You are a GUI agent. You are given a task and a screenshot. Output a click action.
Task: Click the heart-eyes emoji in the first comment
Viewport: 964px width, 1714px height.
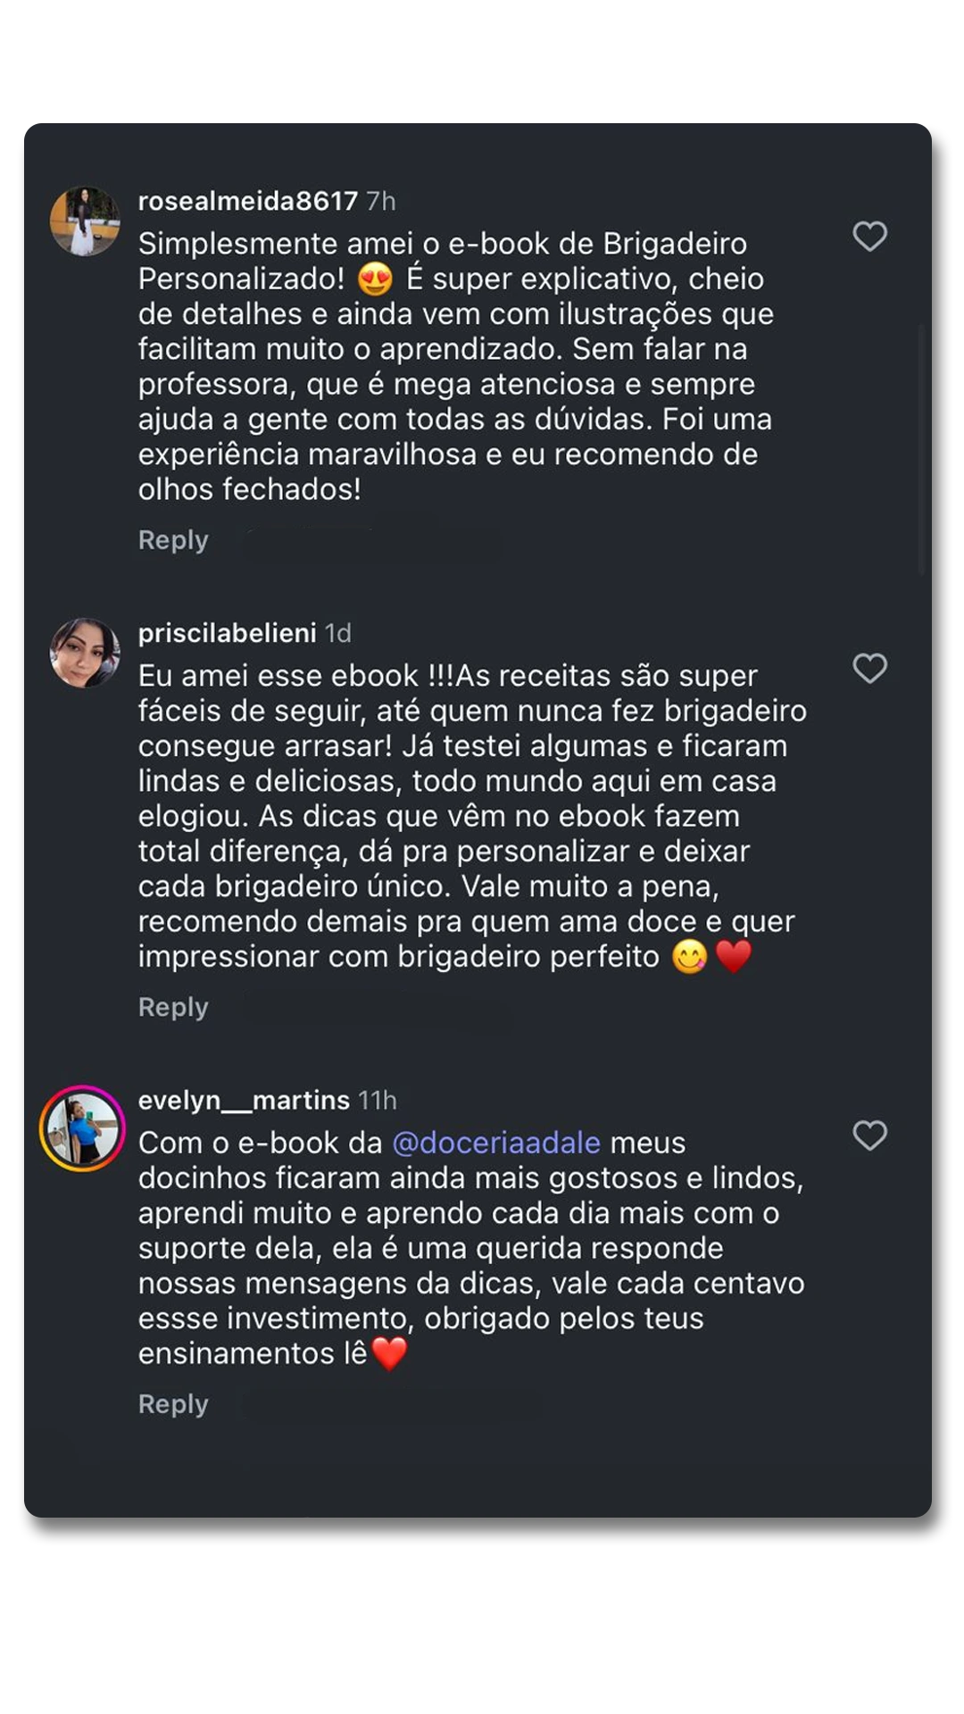375,279
